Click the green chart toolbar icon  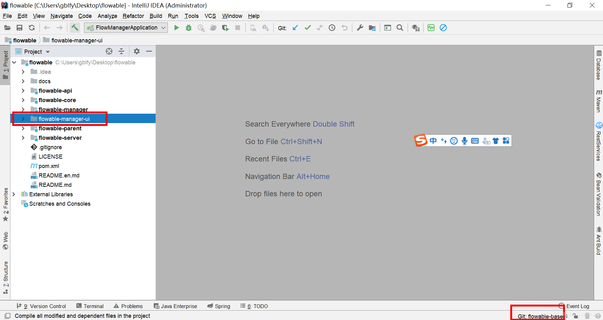pyautogui.click(x=431, y=28)
